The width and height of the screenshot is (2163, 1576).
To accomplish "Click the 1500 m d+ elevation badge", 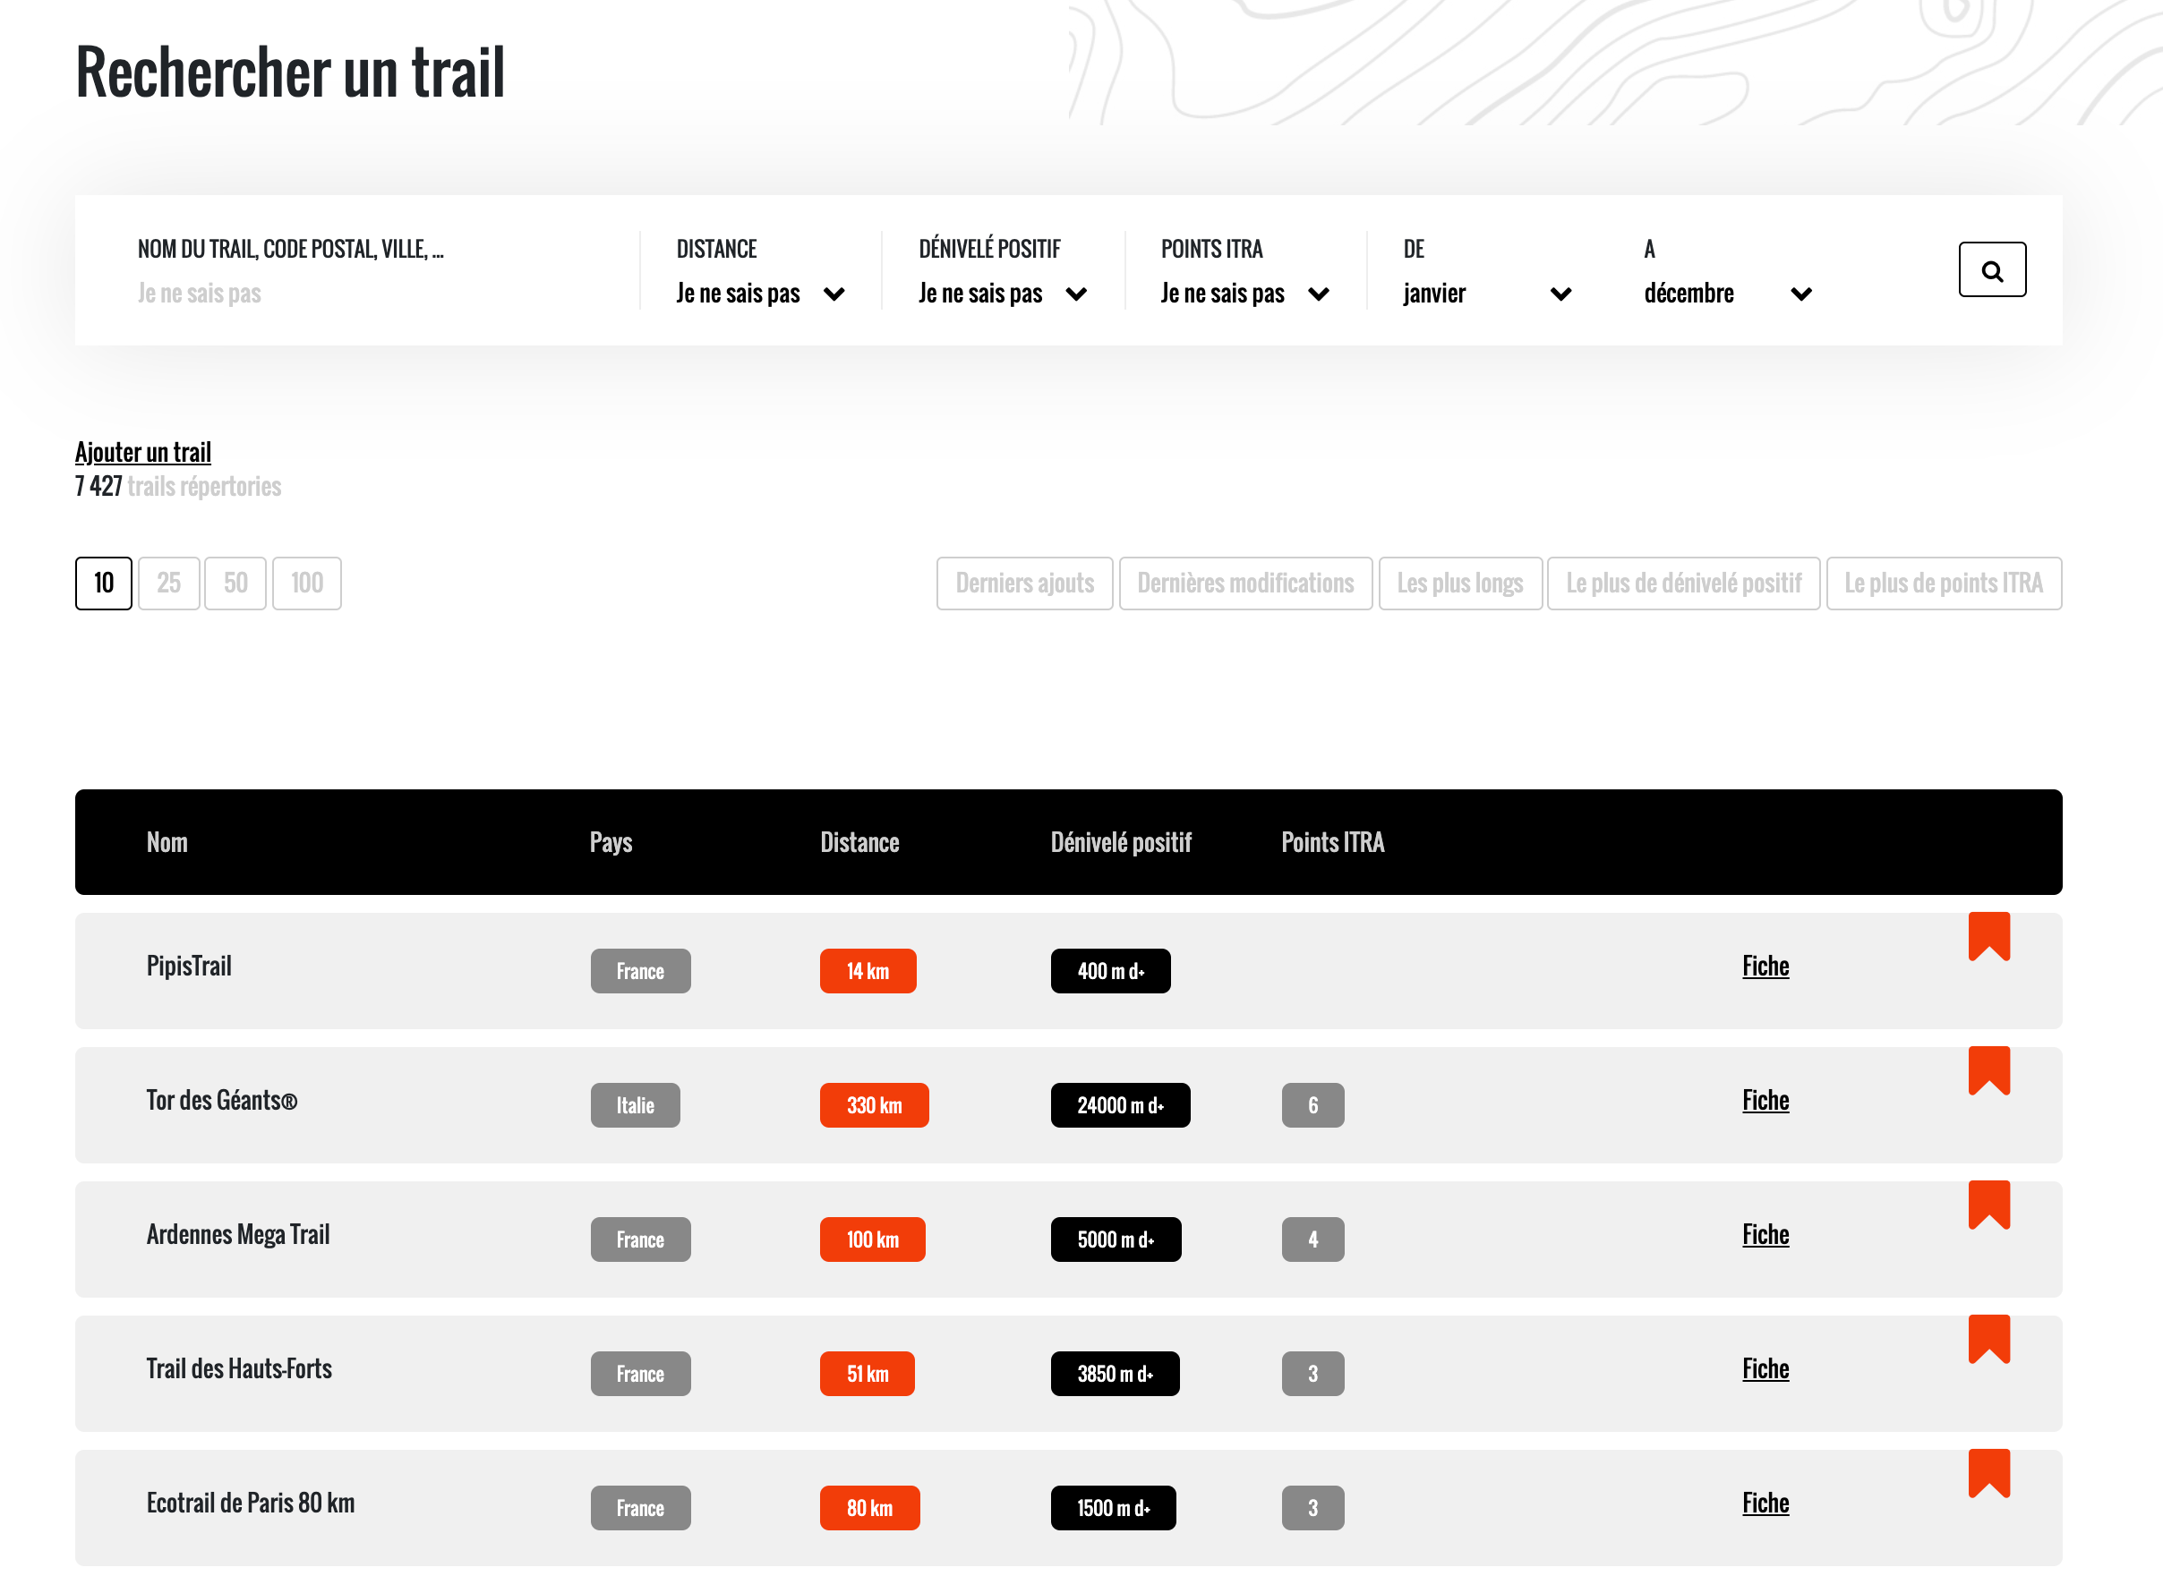I will pyautogui.click(x=1113, y=1509).
